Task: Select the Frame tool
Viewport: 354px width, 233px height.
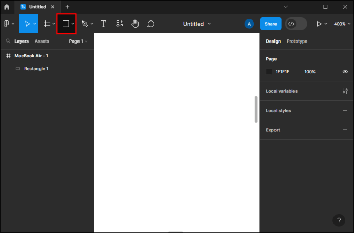Action: click(x=47, y=24)
